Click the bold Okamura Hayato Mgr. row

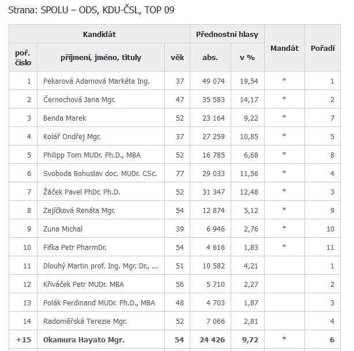coord(175,339)
